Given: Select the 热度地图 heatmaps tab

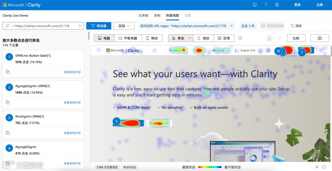Looking at the screenshot, I should pyautogui.click(x=172, y=15).
